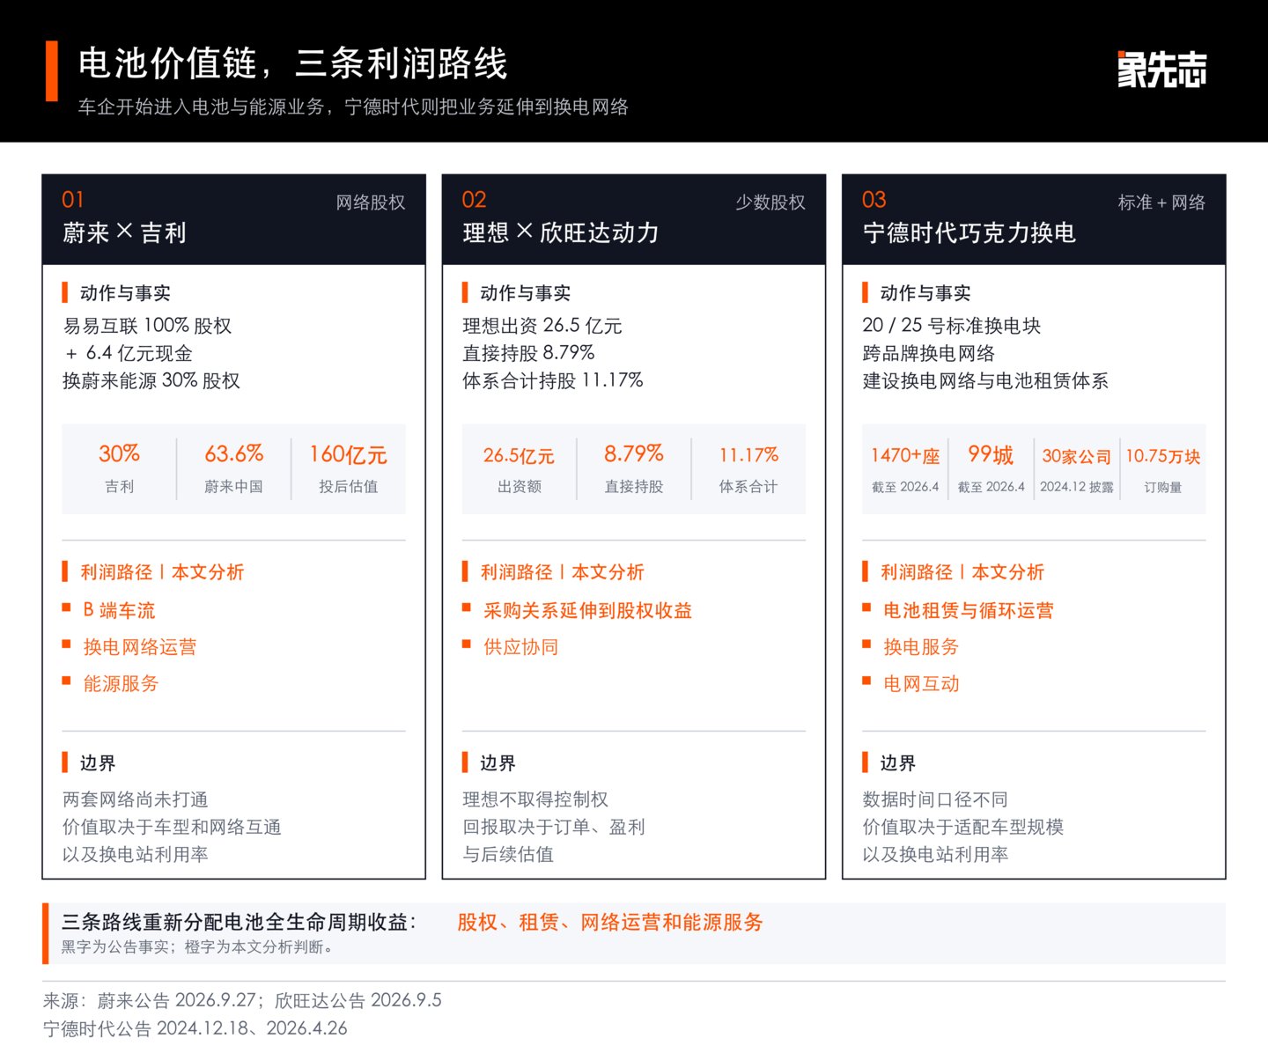
Task: Click the source line 蔚来公告 2026.9.27
Action: pyautogui.click(x=176, y=1000)
